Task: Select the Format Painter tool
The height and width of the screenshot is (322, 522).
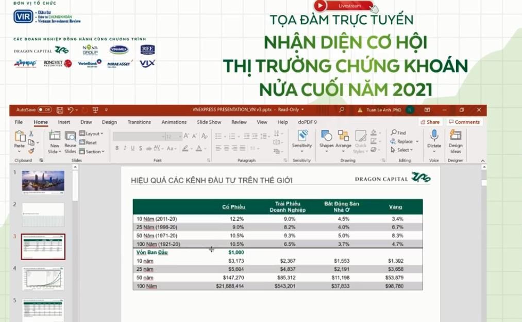Action: [31, 151]
